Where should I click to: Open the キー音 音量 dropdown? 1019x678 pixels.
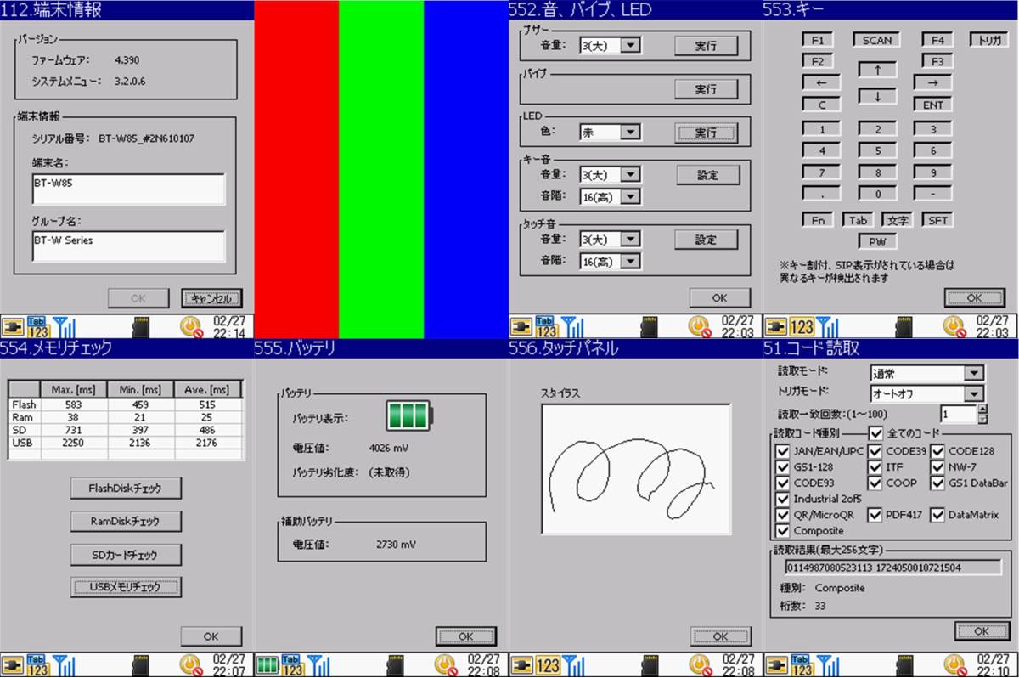(629, 174)
